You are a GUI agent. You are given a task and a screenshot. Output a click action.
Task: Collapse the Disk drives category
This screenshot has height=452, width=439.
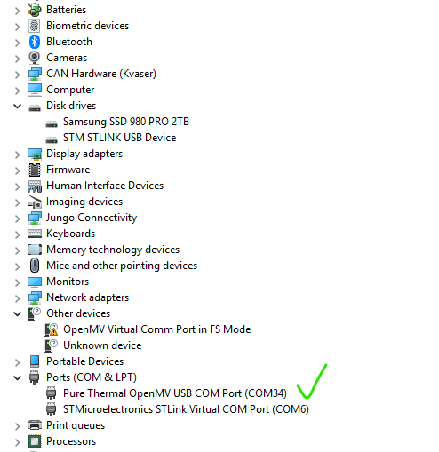point(18,106)
